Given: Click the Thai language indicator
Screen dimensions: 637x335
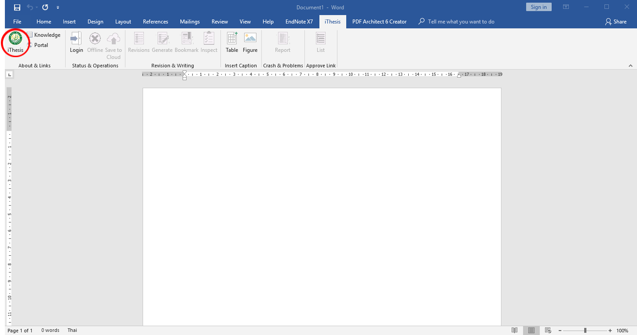Looking at the screenshot, I should click(x=72, y=331).
